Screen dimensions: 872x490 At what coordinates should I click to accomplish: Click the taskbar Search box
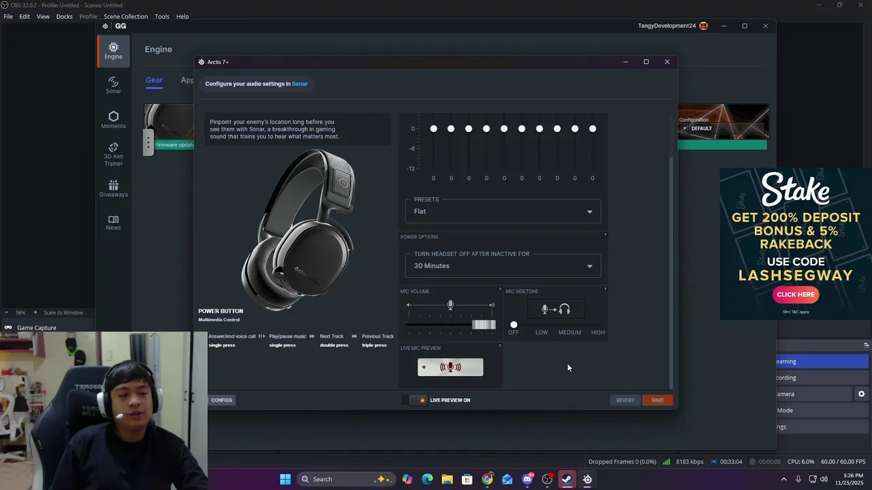347,479
